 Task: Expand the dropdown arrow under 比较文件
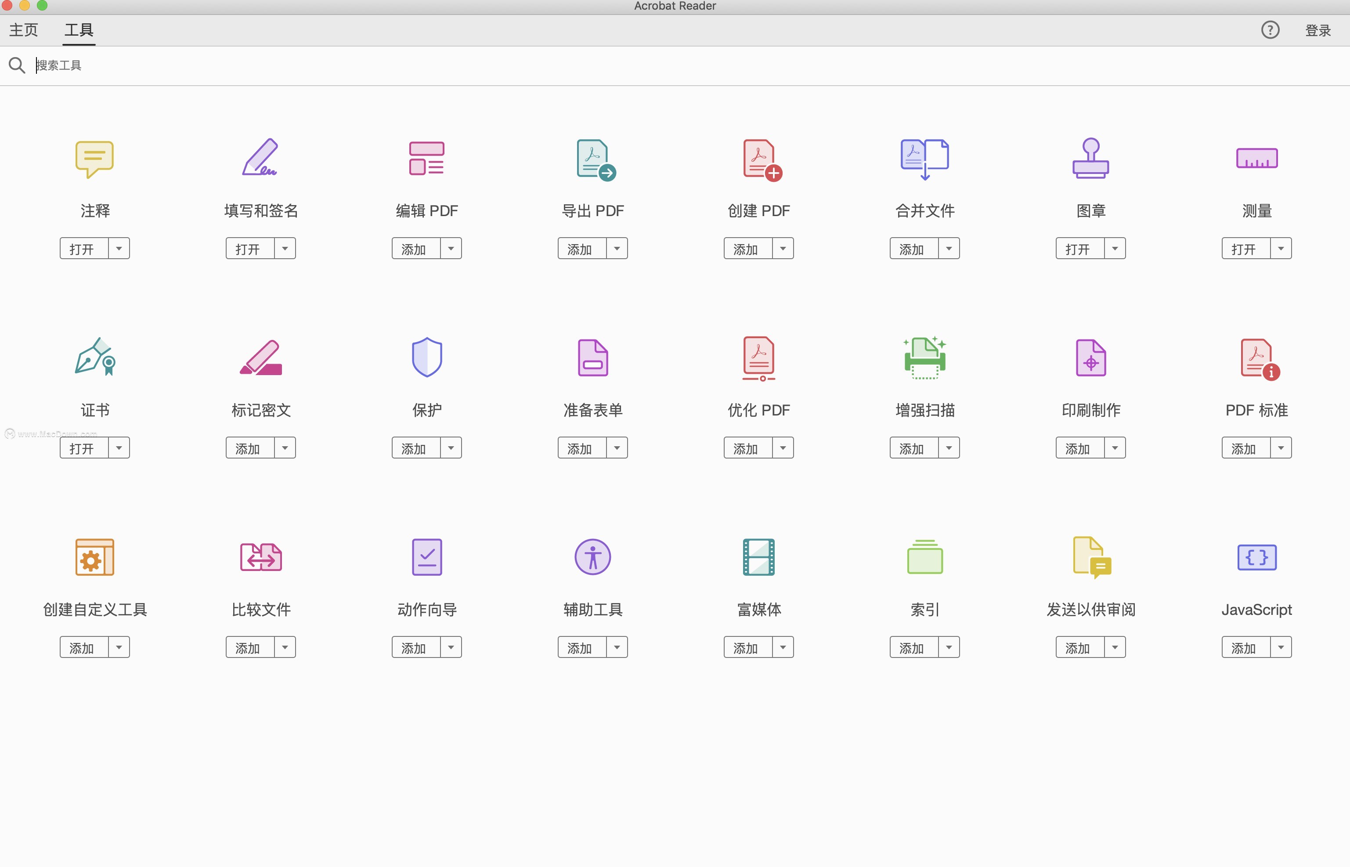pos(285,647)
